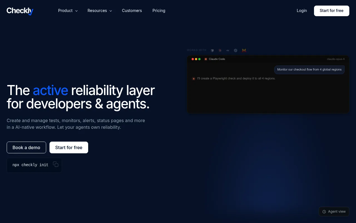Click the 'Monitor our checkout flow' message bubble
Screen dimensions: 356x223
(309, 70)
